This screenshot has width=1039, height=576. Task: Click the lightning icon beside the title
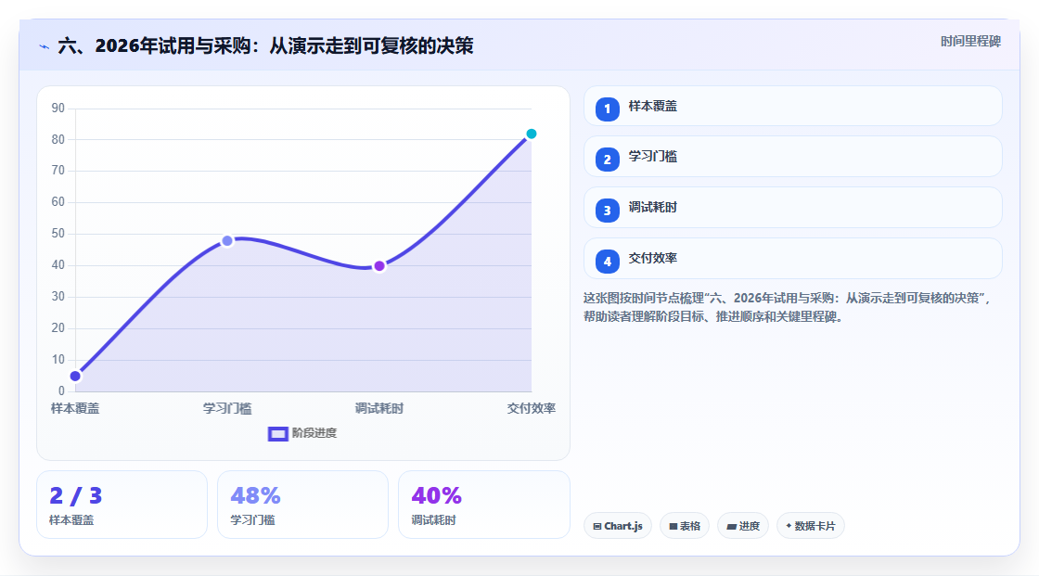(45, 46)
